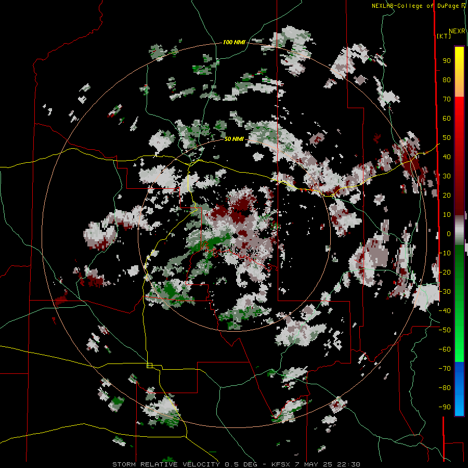
Task: Click the "50 NMI" range ring label
Action: click(x=234, y=139)
